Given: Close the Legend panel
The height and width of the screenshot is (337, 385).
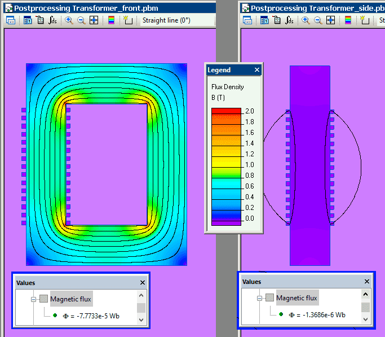Looking at the screenshot, I should 257,70.
